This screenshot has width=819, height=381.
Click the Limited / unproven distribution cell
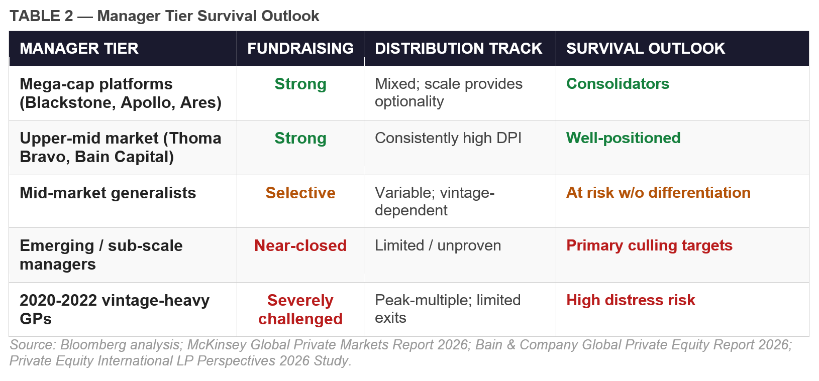(438, 245)
